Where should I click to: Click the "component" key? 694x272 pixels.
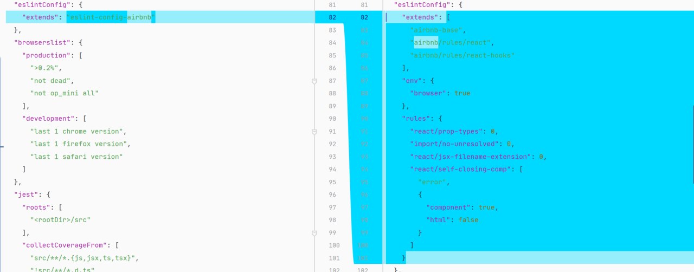coord(449,207)
